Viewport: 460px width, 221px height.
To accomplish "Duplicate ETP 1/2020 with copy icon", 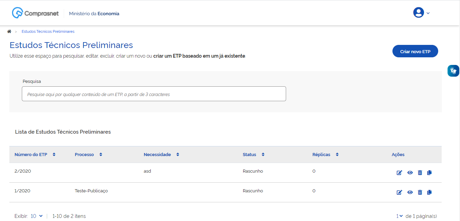I will pyautogui.click(x=430, y=192).
